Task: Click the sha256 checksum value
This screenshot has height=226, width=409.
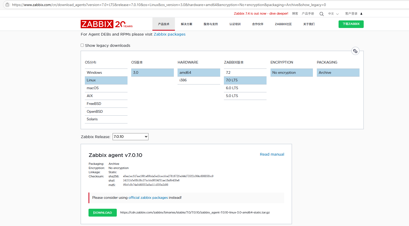Action: click(x=168, y=176)
